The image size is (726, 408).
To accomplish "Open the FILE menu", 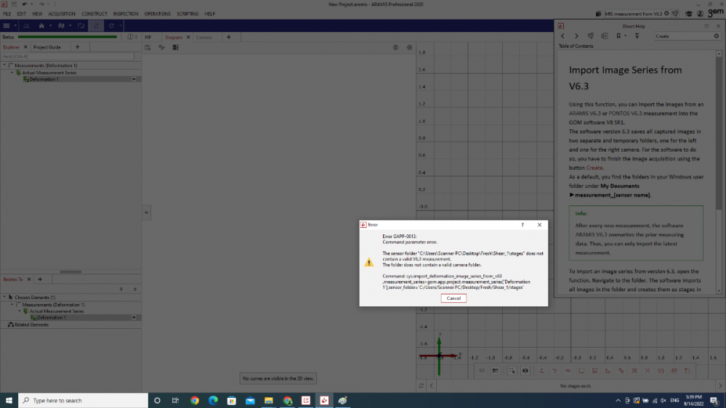I will tap(7, 14).
